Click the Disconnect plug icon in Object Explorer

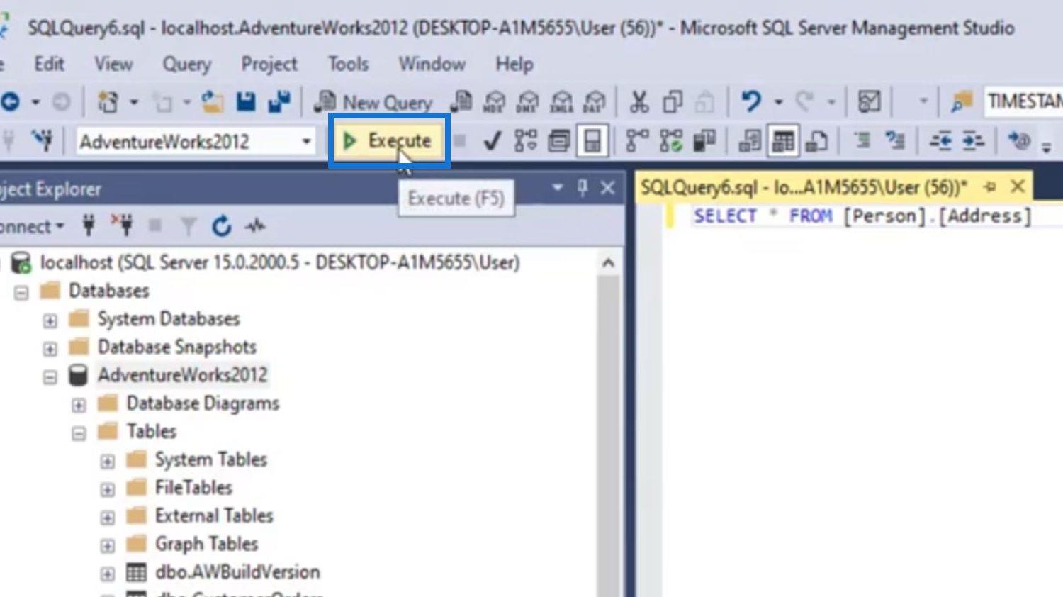[122, 226]
